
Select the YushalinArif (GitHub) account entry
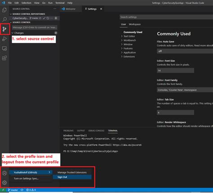coord(31,172)
